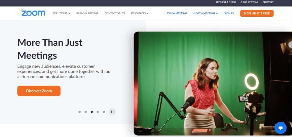Viewport: 292px width, 137px height.
Task: Select the second carousel dot
Action: pos(86,112)
